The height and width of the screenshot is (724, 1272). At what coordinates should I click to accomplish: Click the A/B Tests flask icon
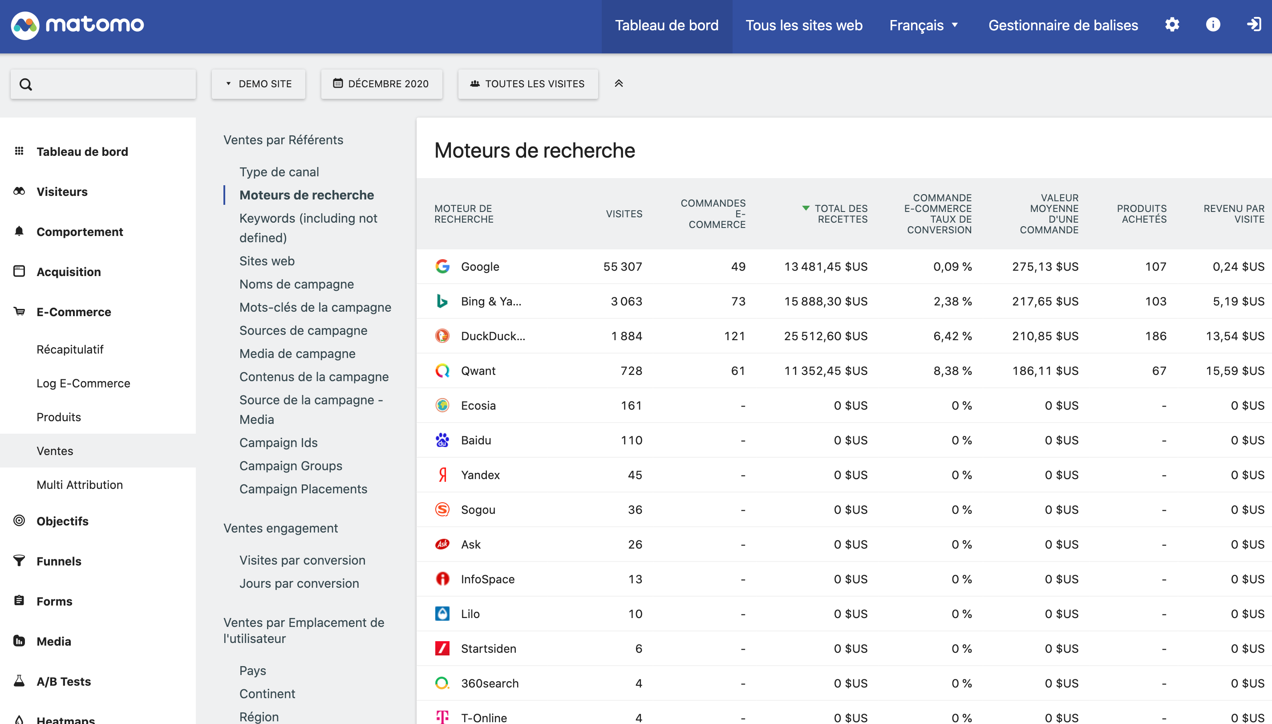coord(19,681)
